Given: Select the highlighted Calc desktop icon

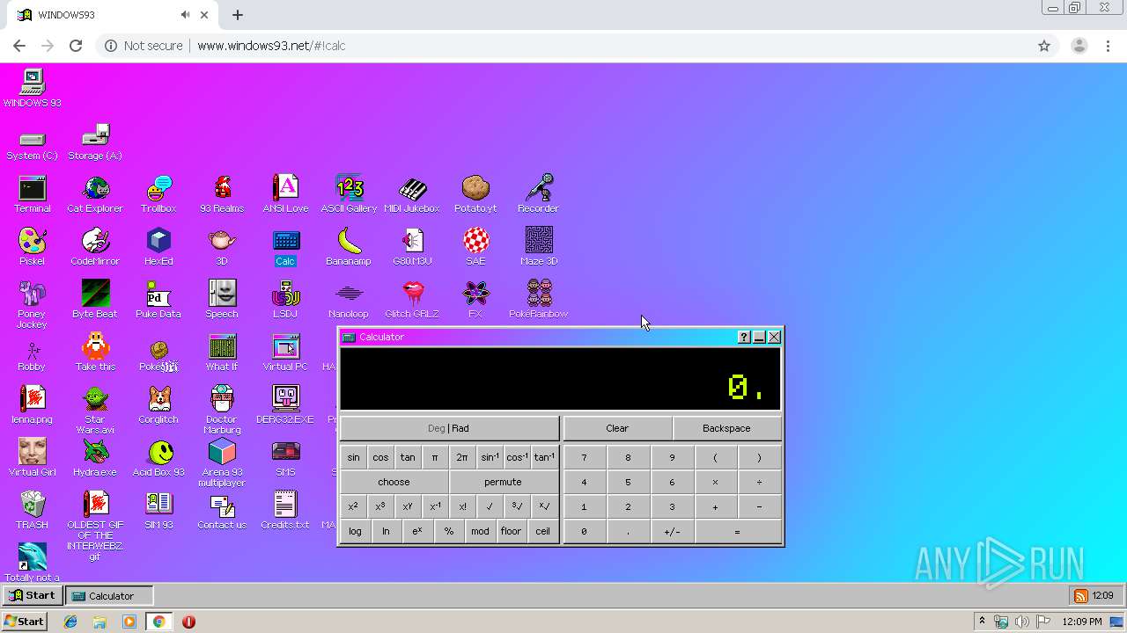Looking at the screenshot, I should coord(285,247).
